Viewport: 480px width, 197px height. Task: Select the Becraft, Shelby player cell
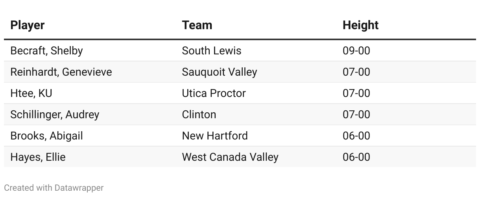click(x=47, y=51)
